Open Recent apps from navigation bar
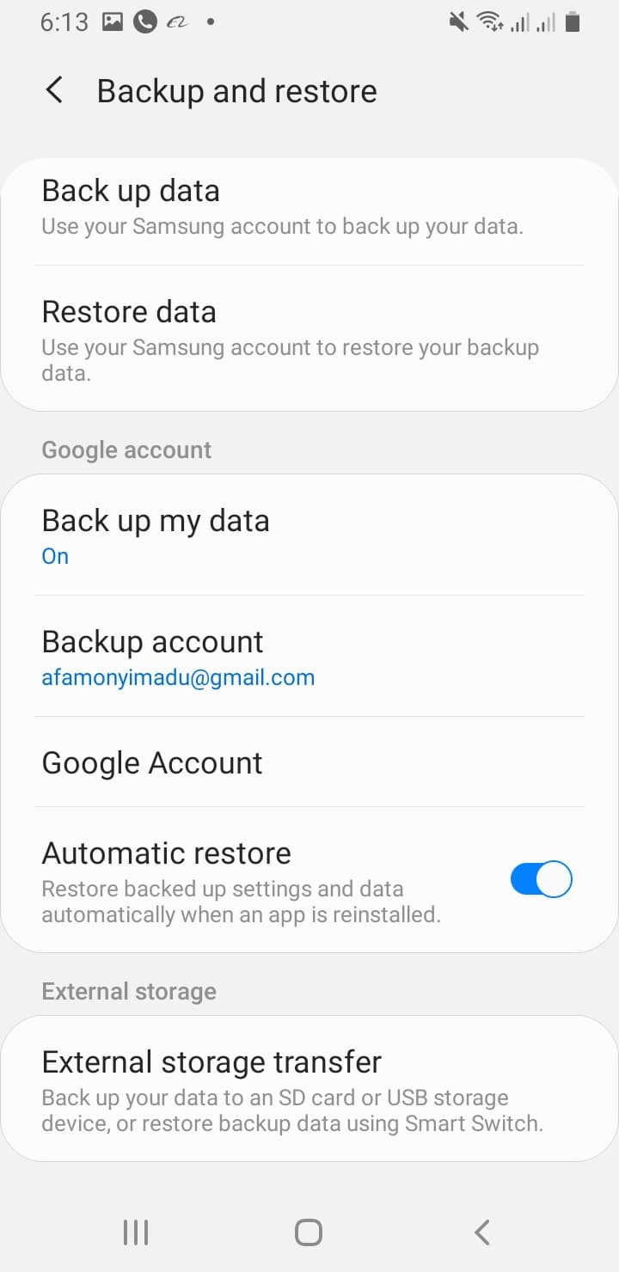 pyautogui.click(x=136, y=1232)
